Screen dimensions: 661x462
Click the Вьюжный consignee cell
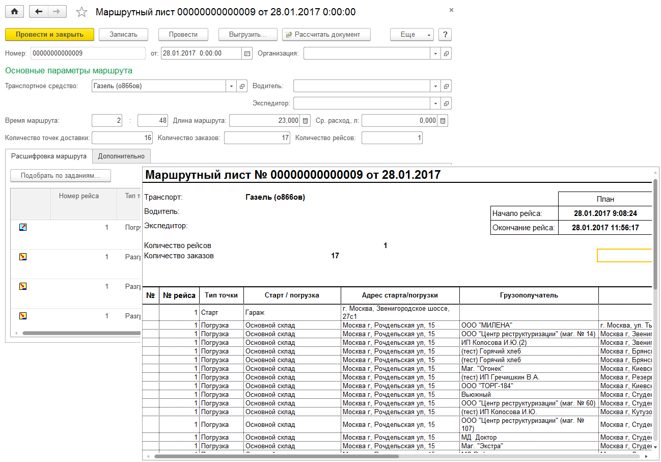pos(529,394)
